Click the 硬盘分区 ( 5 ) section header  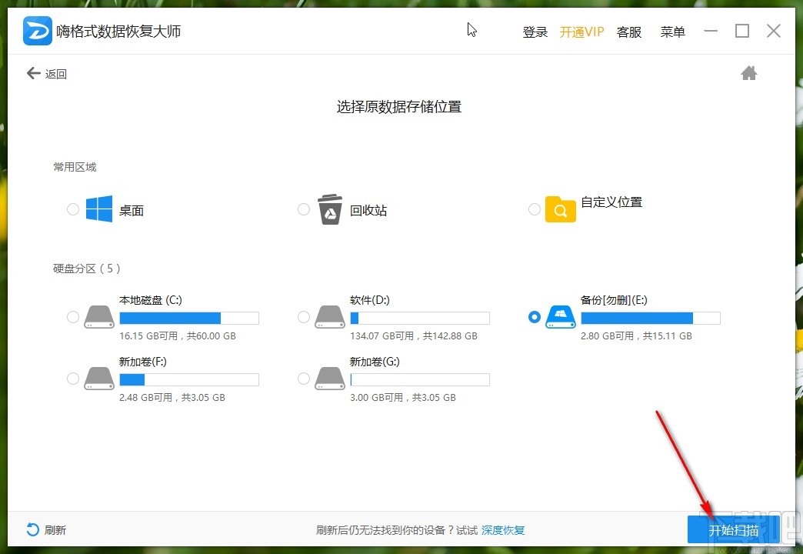click(x=87, y=268)
